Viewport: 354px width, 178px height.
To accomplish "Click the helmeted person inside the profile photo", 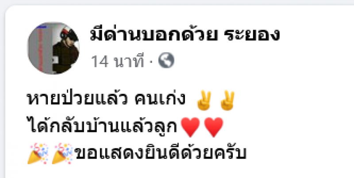I will click(66, 51).
